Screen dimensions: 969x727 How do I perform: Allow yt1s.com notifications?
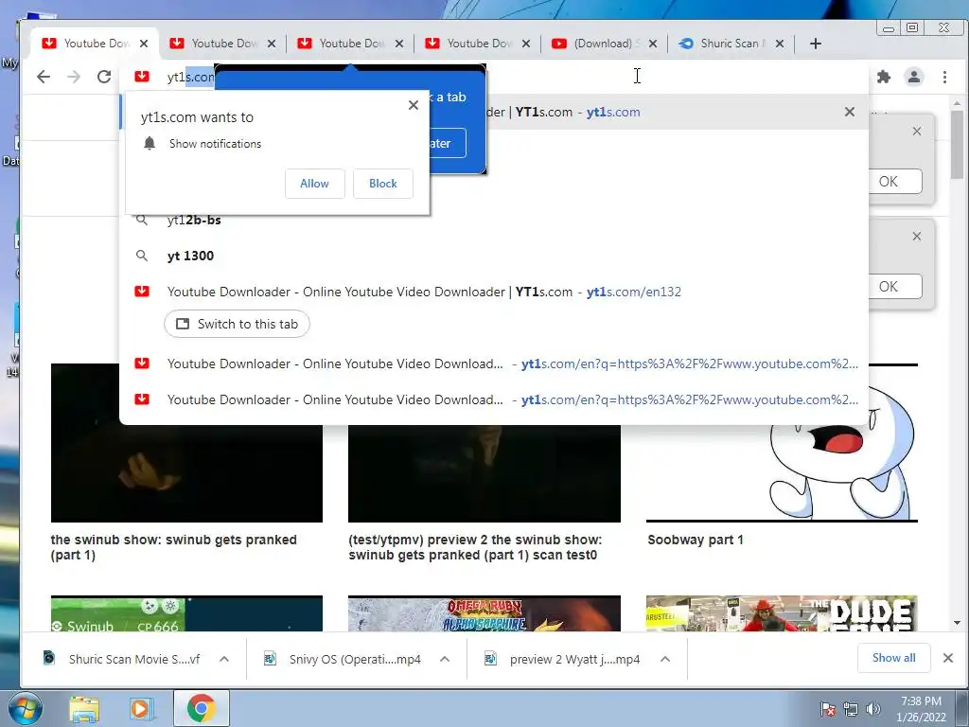(314, 184)
